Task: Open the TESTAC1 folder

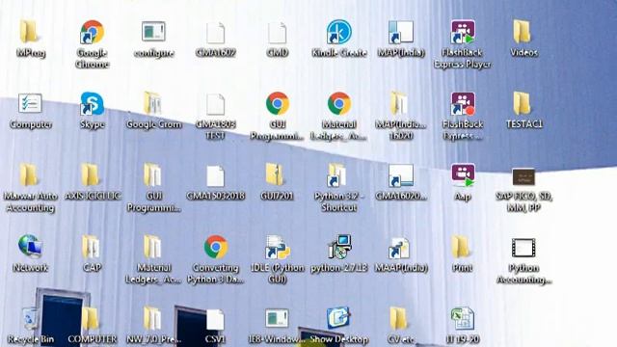Action: click(x=523, y=103)
